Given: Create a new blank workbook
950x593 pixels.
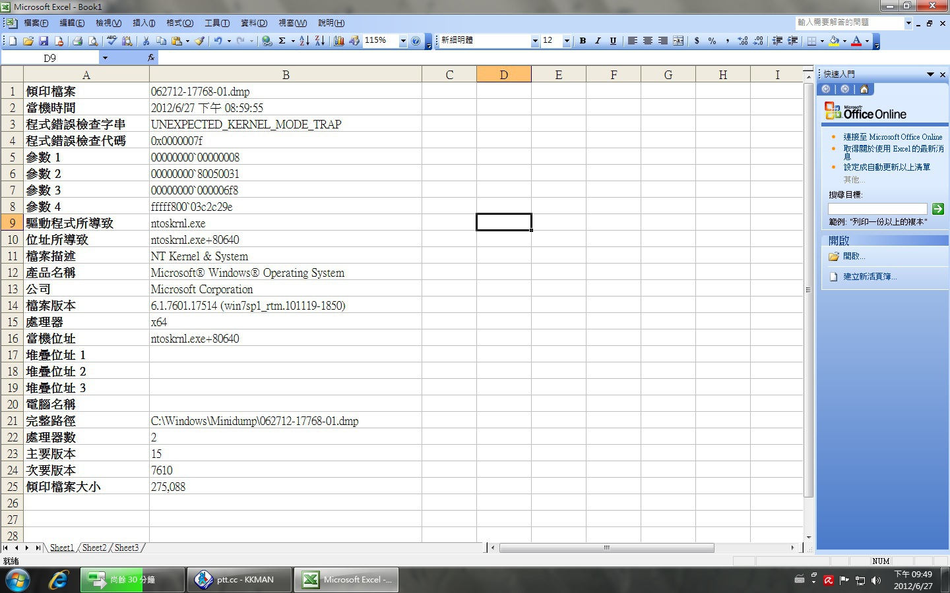Looking at the screenshot, I should (x=13, y=41).
